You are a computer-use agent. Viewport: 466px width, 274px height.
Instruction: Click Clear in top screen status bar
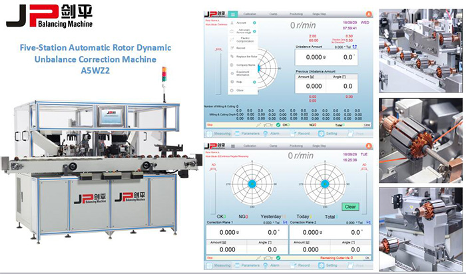[x=367, y=125]
